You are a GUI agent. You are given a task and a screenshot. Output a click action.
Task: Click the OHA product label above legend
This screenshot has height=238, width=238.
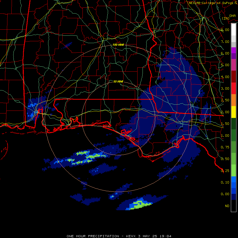point(232,16)
